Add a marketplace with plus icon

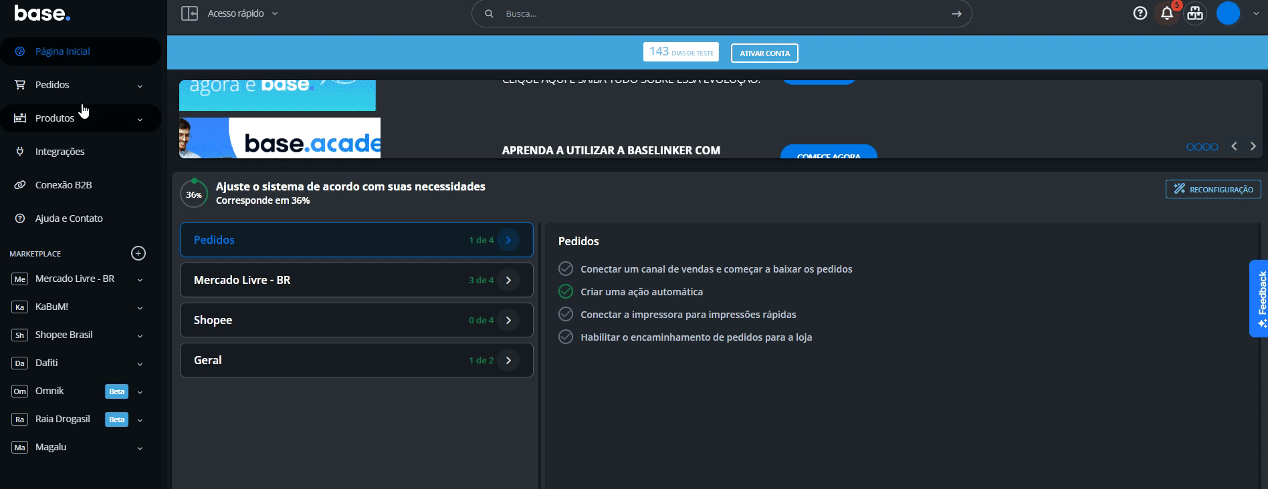[138, 253]
